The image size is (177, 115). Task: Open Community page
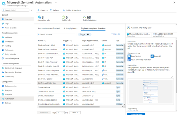9,76
